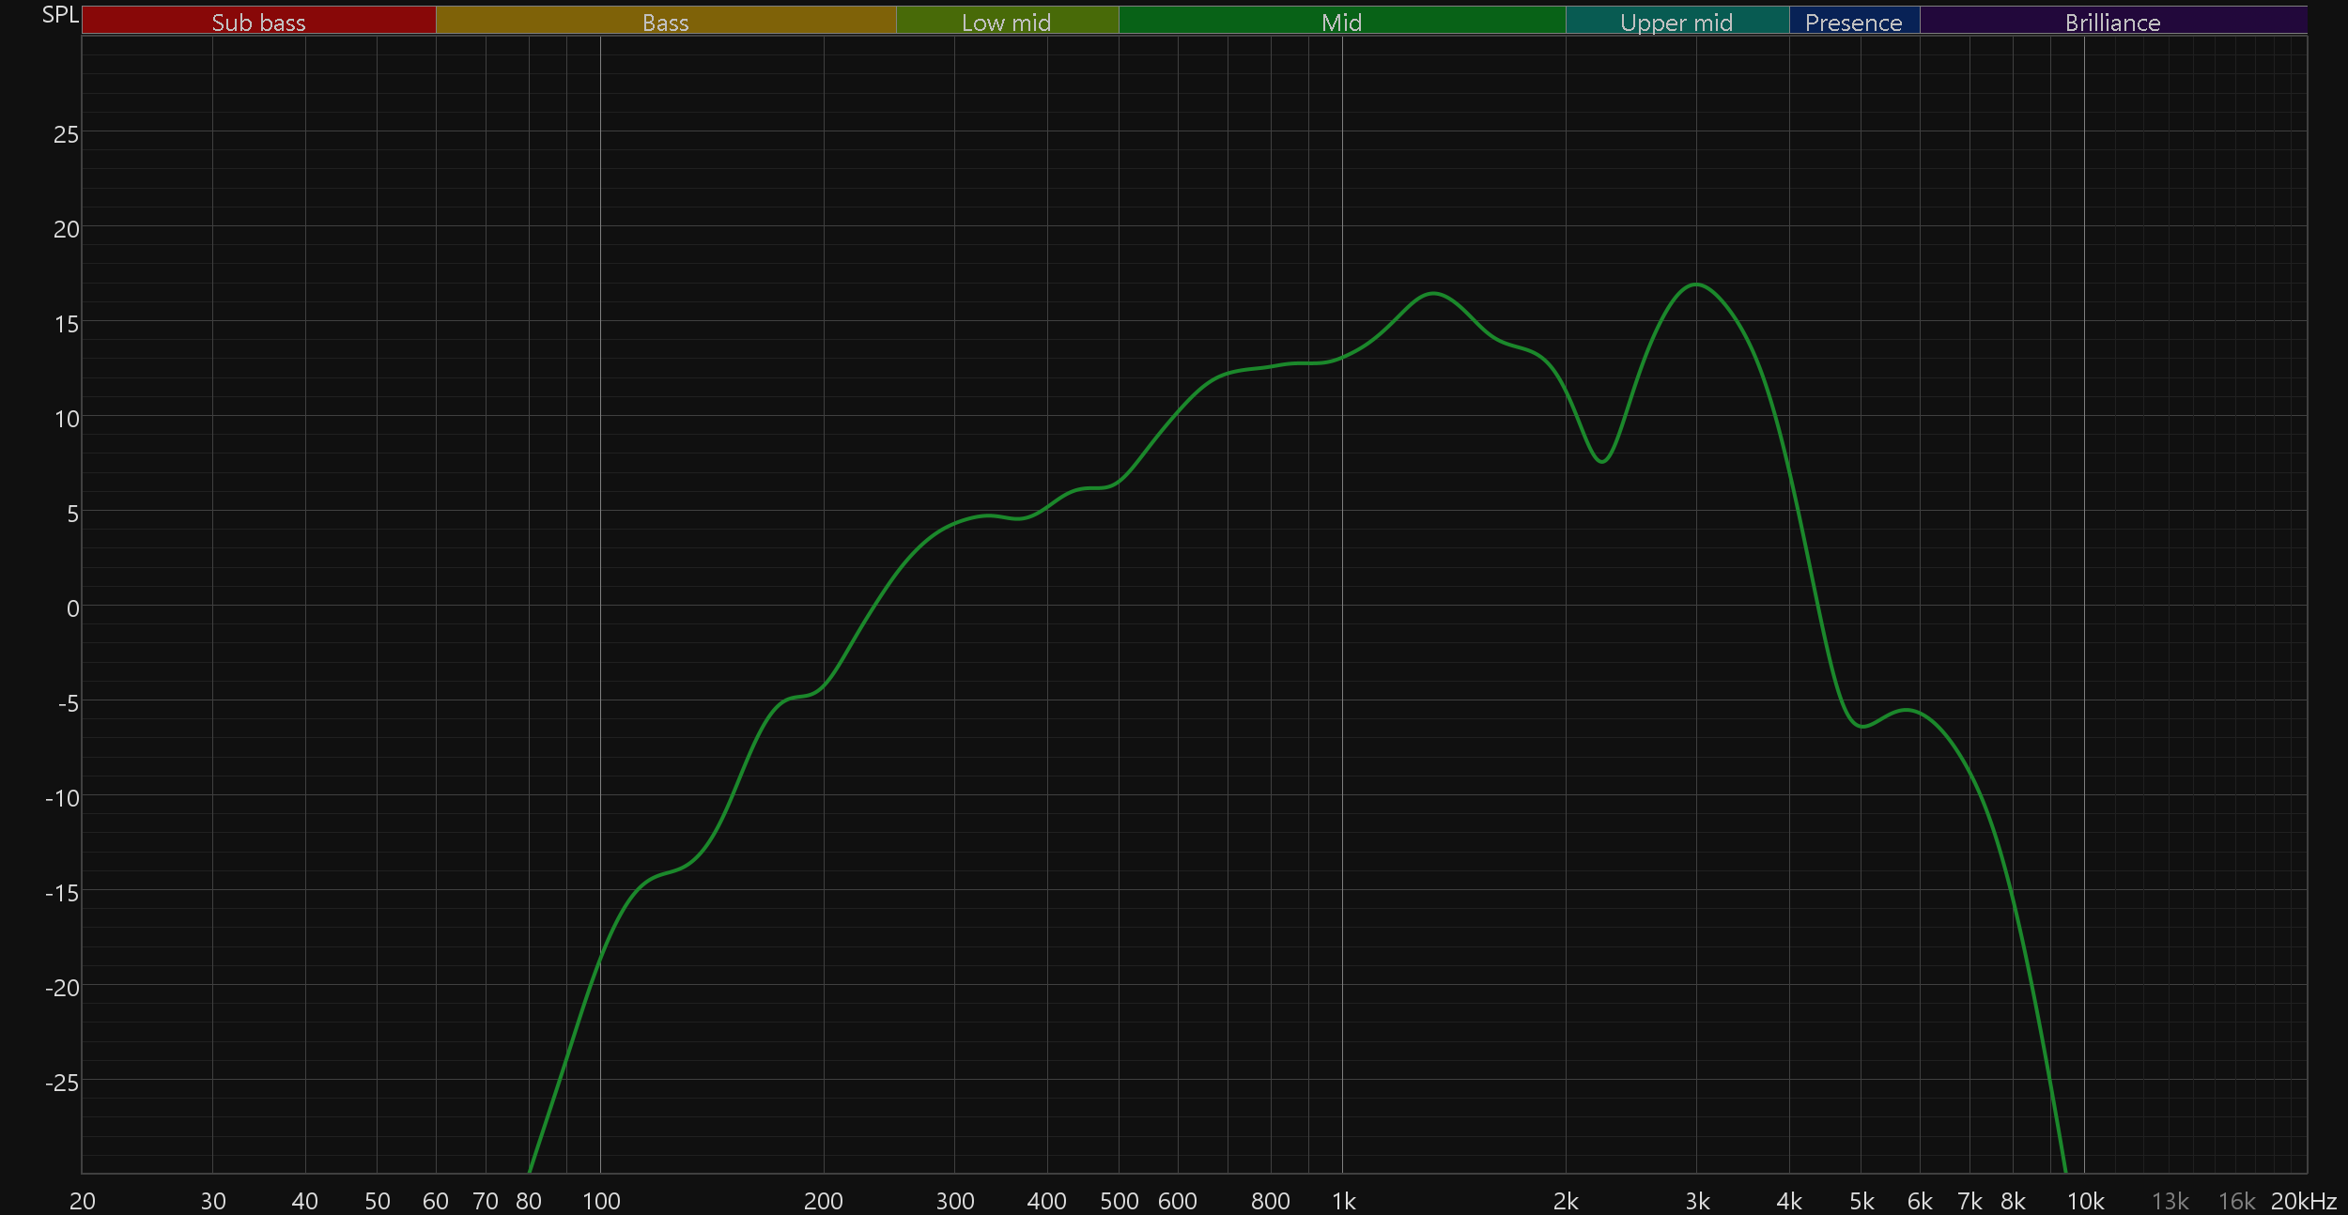Click the 800 Hz axis label

[1271, 1201]
